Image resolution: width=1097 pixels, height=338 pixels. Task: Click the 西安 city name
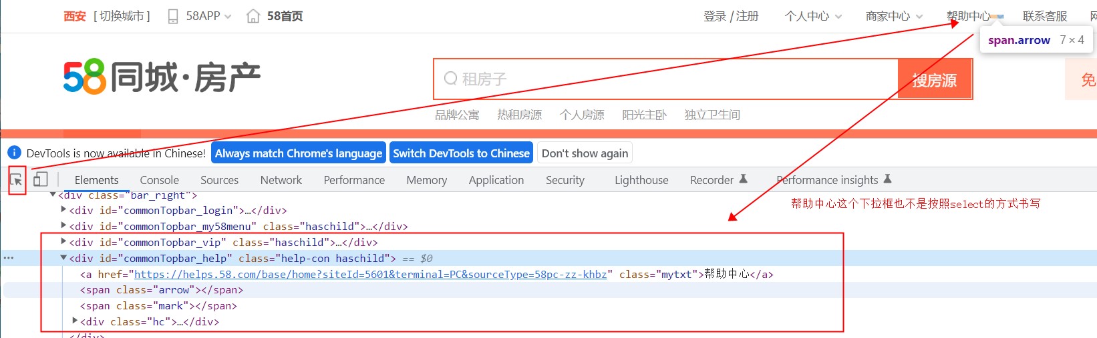coord(75,16)
